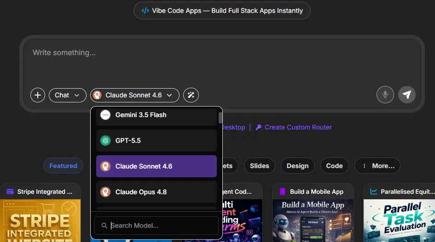Click the card icon on Stripe Integrated card
This screenshot has width=435, height=242.
click(10, 191)
